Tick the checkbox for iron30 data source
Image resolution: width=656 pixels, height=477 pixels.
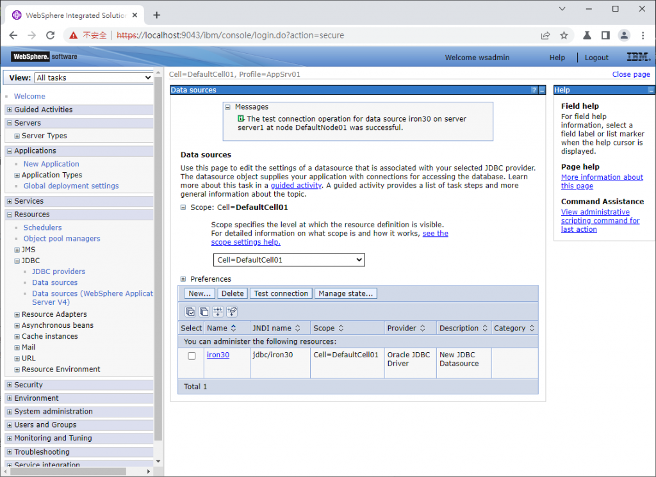[192, 356]
